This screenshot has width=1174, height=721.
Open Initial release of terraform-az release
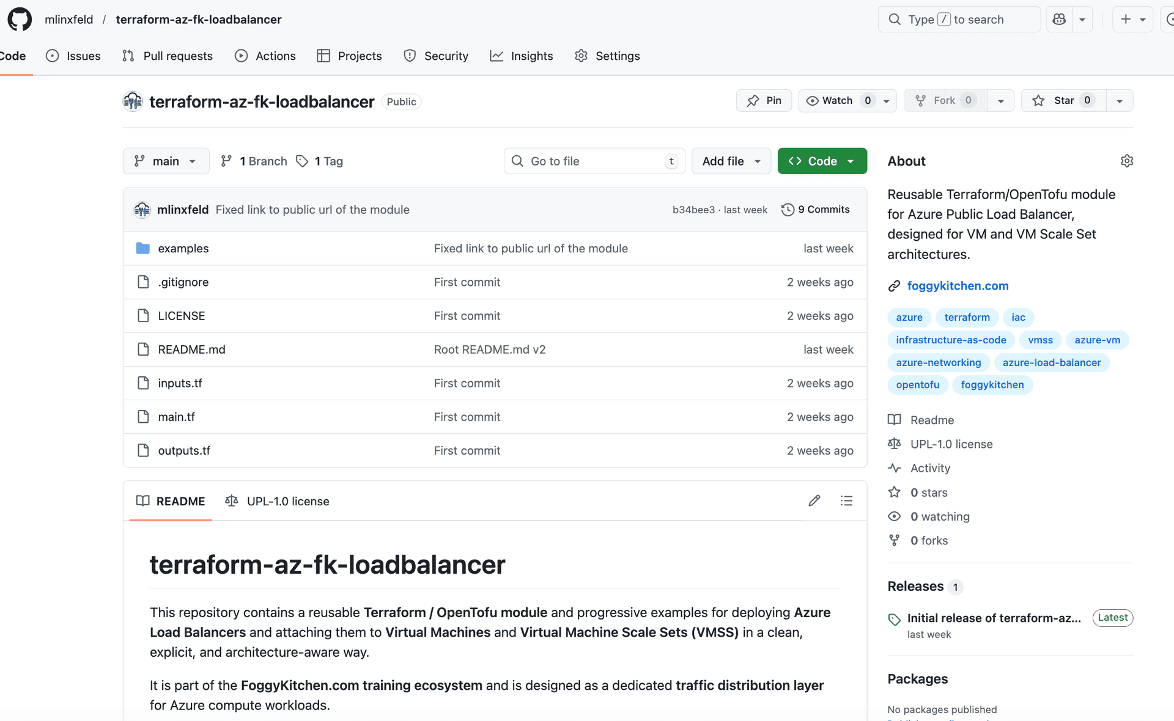[994, 618]
